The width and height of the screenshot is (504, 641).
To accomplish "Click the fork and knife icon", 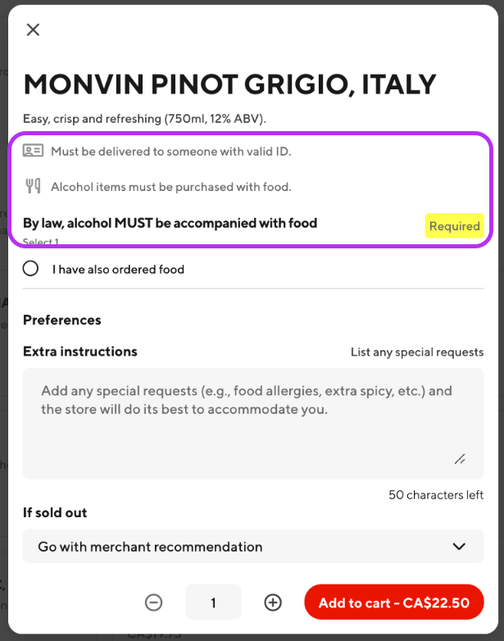I will click(x=33, y=186).
